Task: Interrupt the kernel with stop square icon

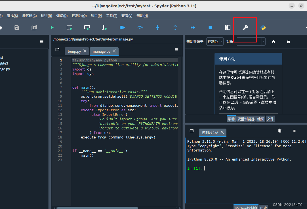Action: pos(295,131)
